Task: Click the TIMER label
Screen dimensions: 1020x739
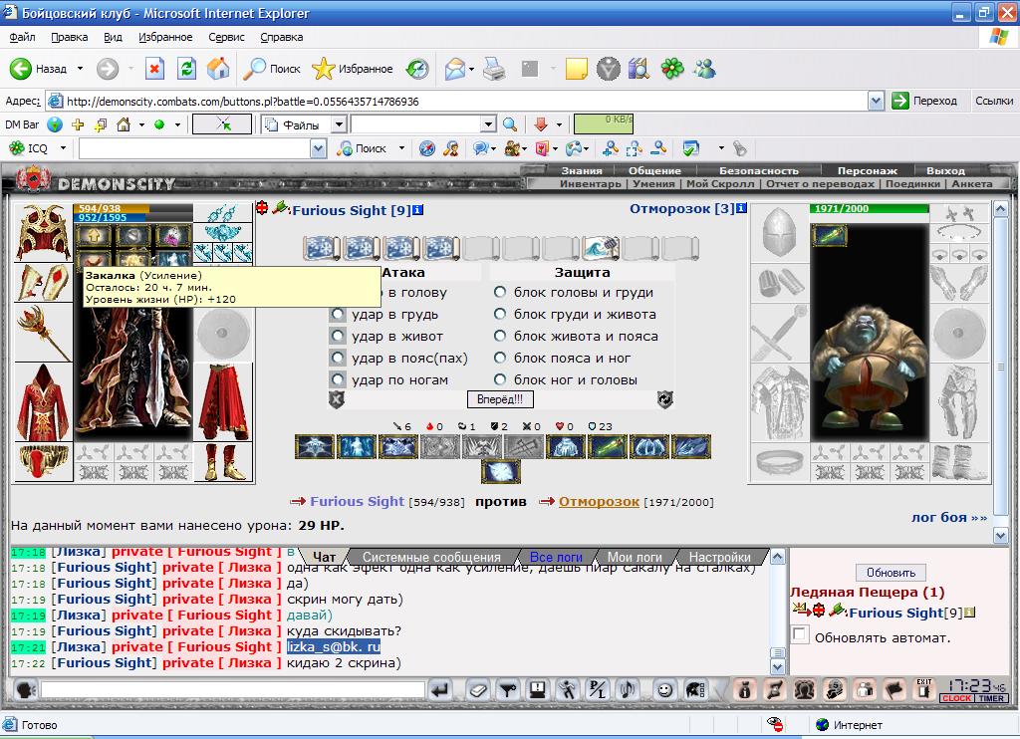Action: tap(991, 698)
